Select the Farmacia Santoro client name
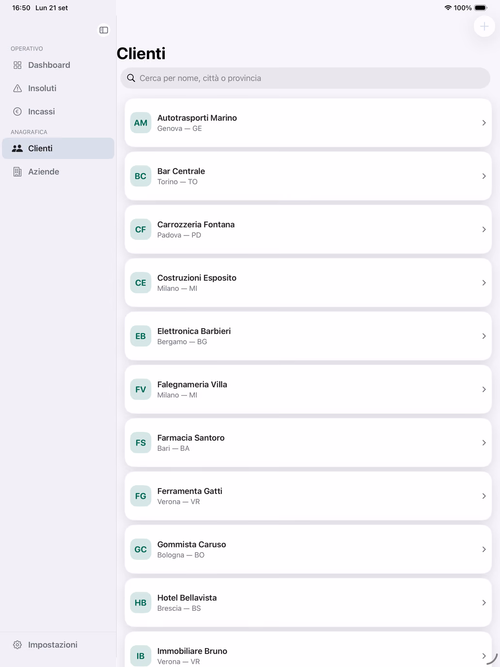Screen dimensions: 500x667 pyautogui.click(x=191, y=438)
